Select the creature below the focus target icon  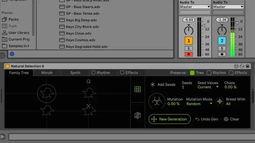click(89, 111)
